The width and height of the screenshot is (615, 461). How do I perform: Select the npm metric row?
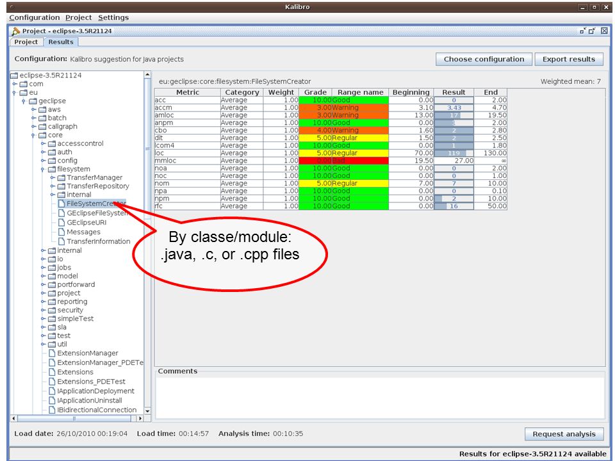[331, 198]
